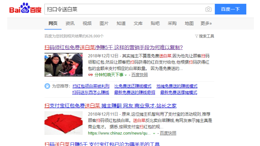Click the 百度一下 search button

(231, 9)
